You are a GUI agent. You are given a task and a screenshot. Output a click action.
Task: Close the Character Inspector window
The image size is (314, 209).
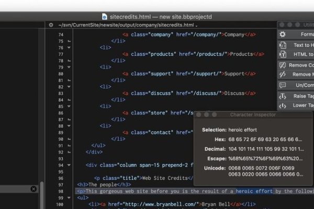point(199,114)
